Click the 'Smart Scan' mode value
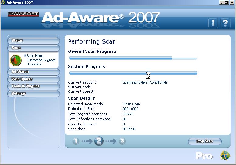Image resolution: width=236 pixels, height=165 pixels. 131,104
